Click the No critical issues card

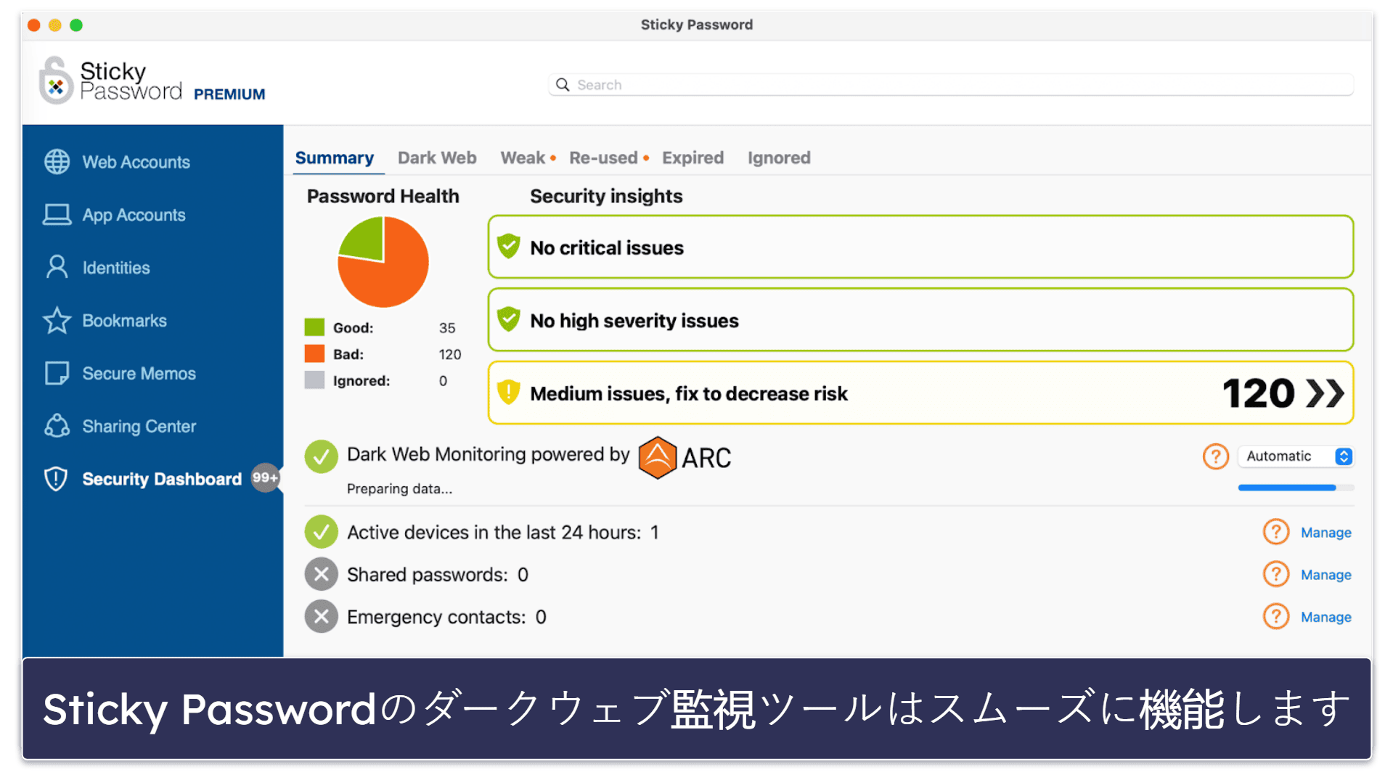[x=920, y=247]
